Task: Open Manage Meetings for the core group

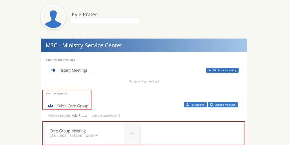Action: (x=223, y=105)
